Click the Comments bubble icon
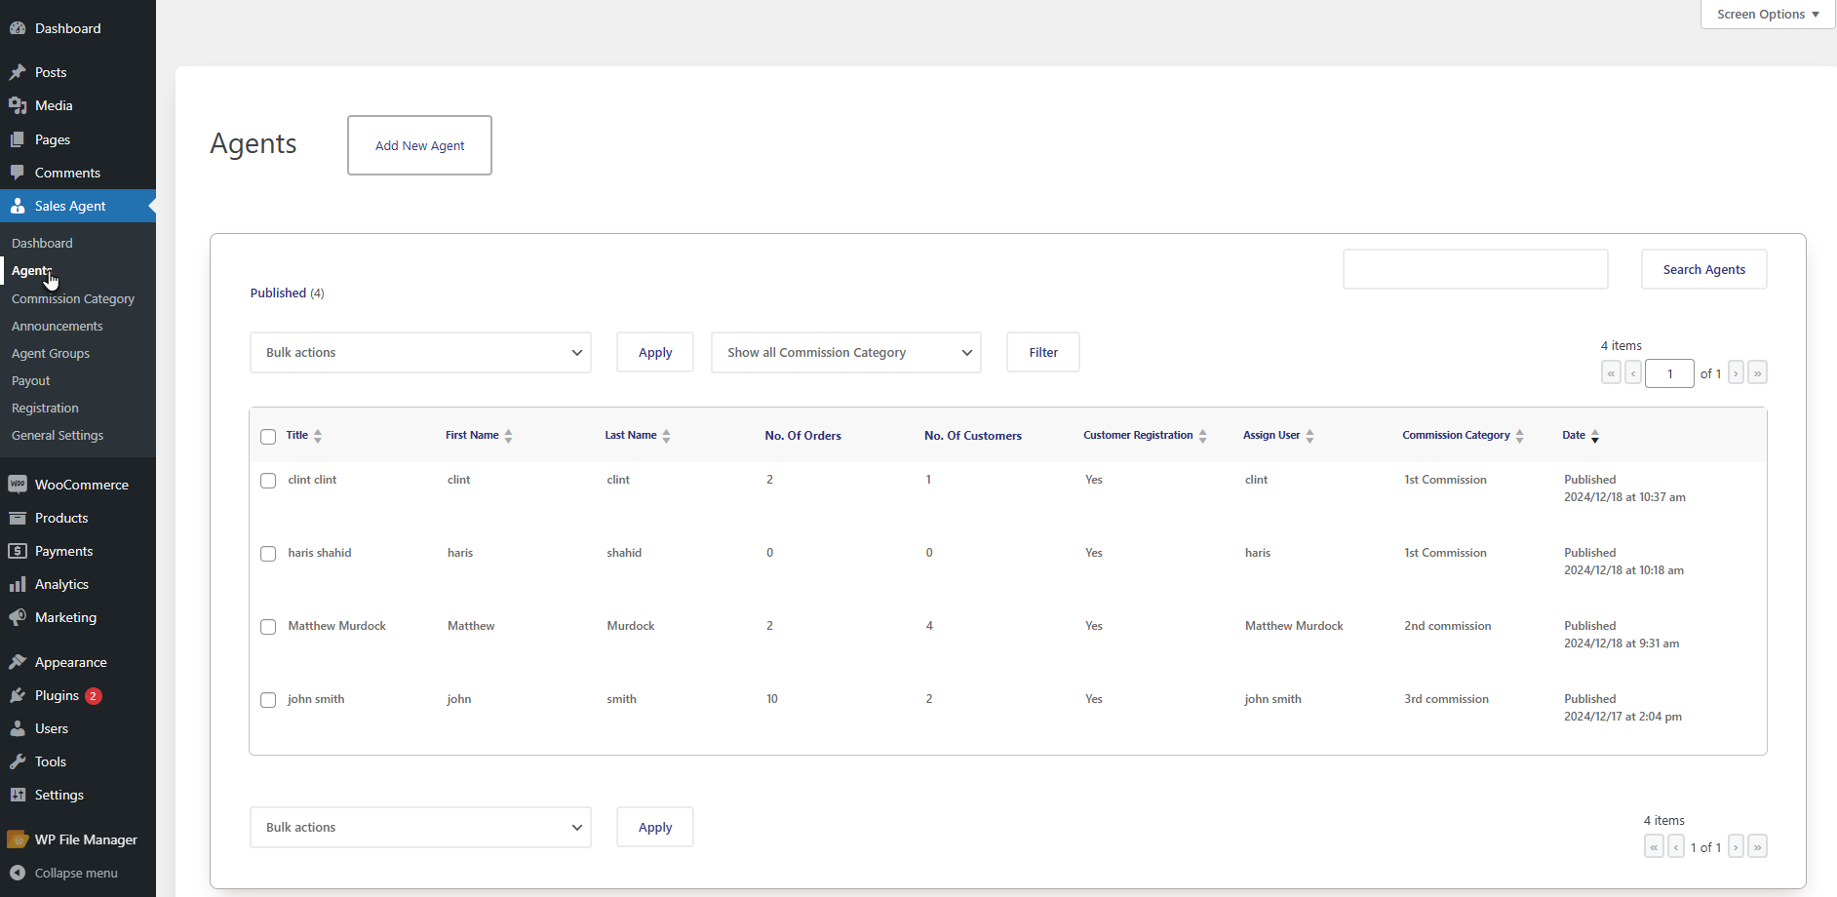 [18, 173]
